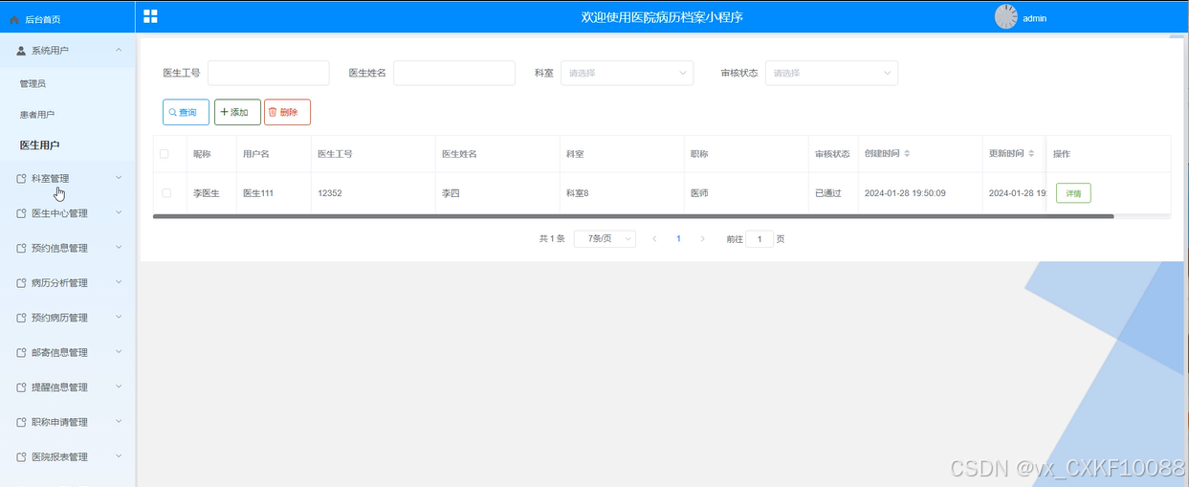Click cell text 12352
This screenshot has height=487, width=1189.
point(330,193)
